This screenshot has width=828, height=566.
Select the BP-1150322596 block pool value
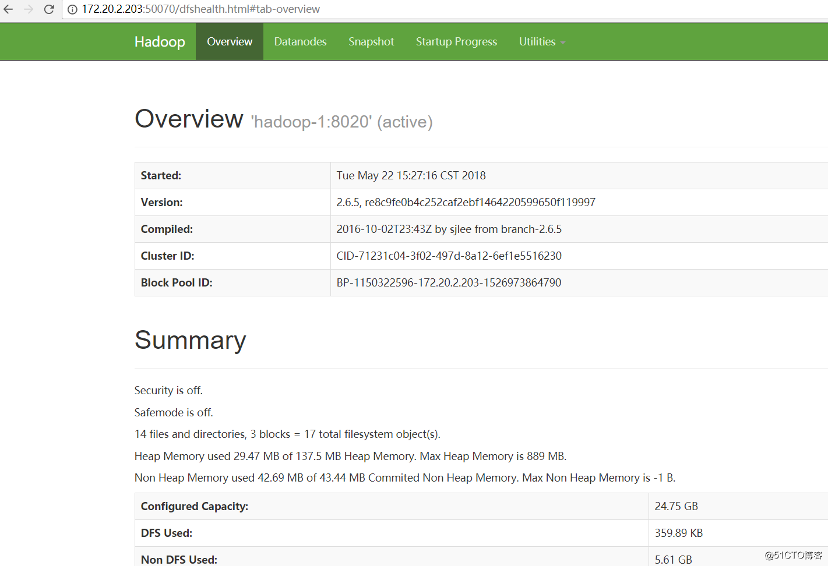(449, 282)
